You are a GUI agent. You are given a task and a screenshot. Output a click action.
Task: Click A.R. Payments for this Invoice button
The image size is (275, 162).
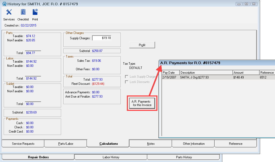pyautogui.click(x=142, y=103)
